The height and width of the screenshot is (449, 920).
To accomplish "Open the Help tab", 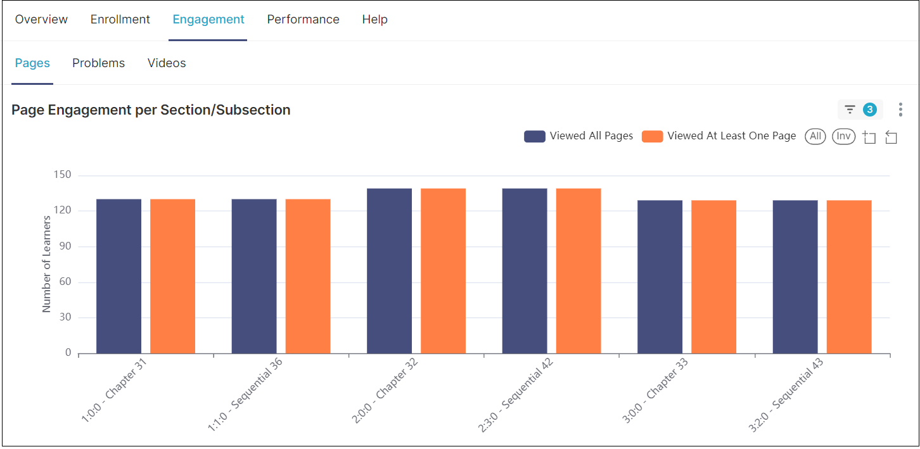I will tap(374, 20).
